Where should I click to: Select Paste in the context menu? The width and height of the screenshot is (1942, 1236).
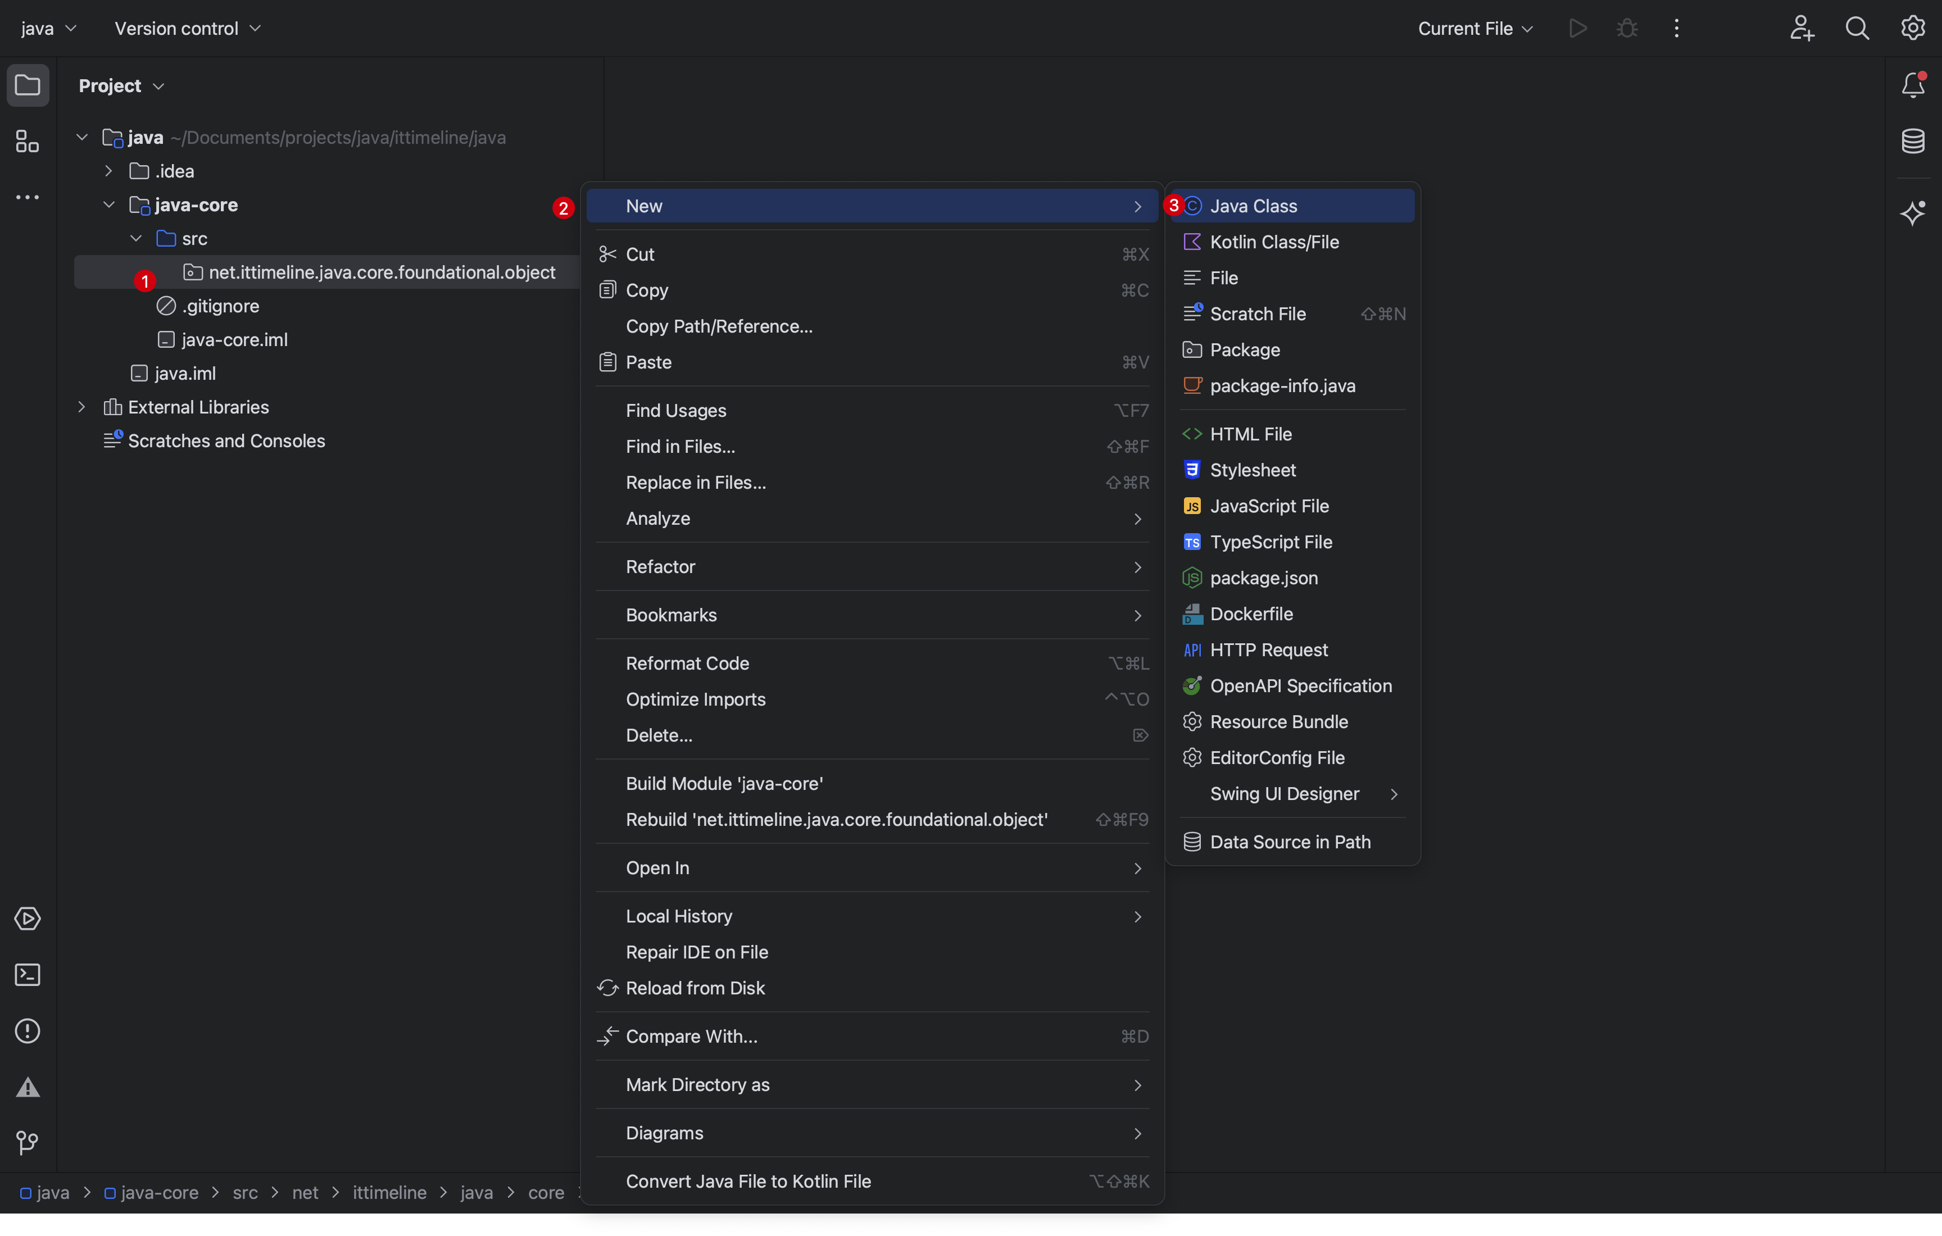[873, 362]
